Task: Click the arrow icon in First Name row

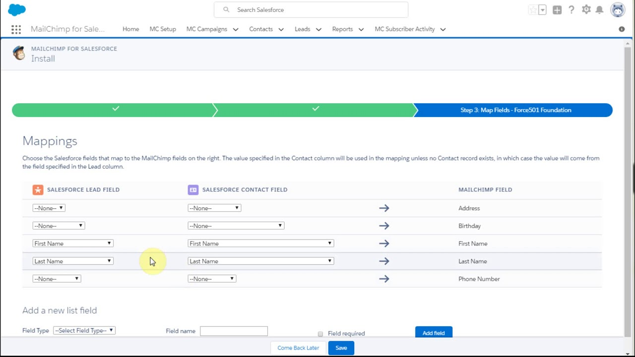Action: (x=384, y=243)
